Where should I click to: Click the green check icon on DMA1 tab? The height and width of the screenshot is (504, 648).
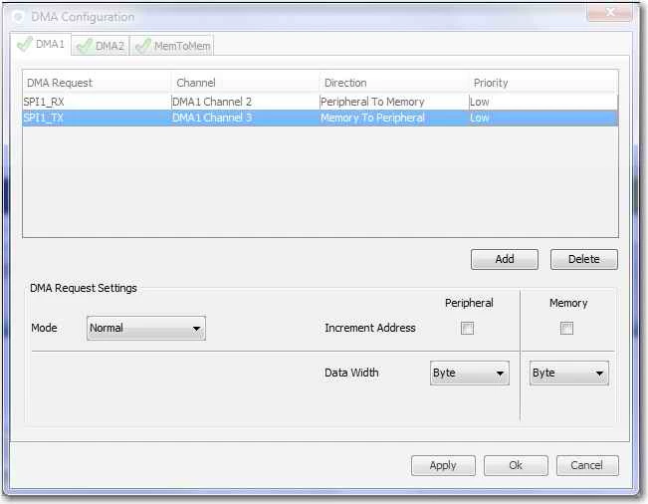tap(25, 44)
